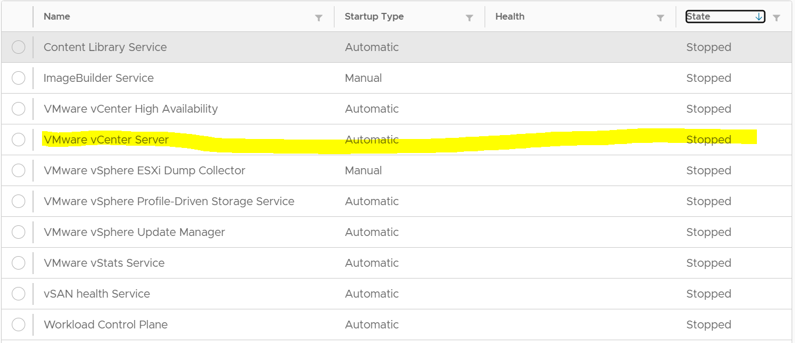This screenshot has width=795, height=343.
Task: Select the radio button for Content Library Service
Action: coord(18,47)
